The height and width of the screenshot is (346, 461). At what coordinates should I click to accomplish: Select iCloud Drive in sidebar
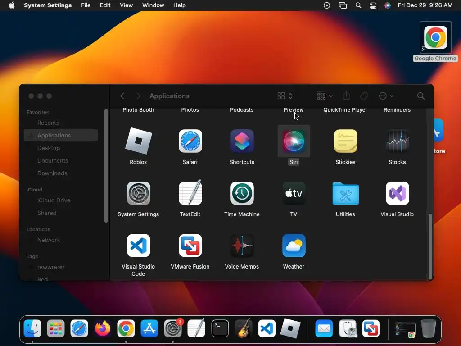point(61,200)
